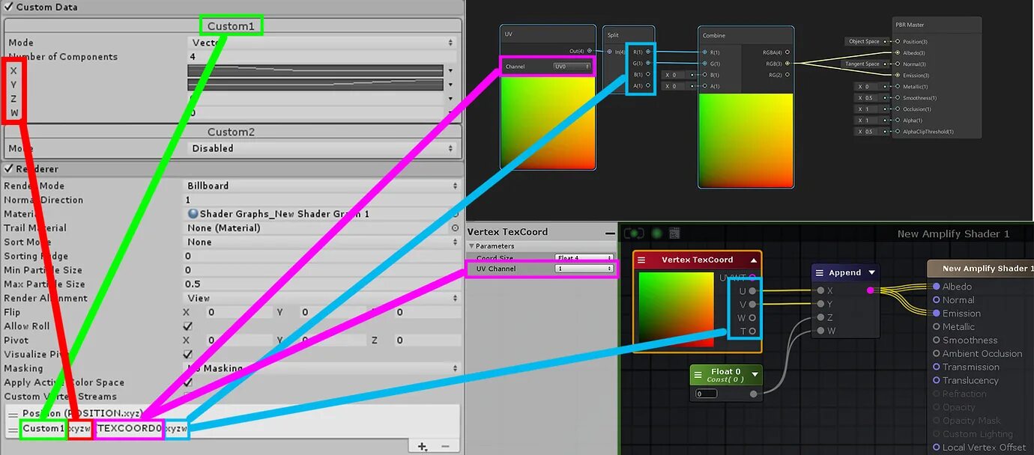Open the Append node hamburger menu
Viewport: 1034px width, 455px height.
820,272
